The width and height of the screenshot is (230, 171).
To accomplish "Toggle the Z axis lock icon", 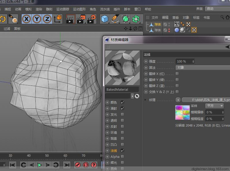I will [47, 19].
